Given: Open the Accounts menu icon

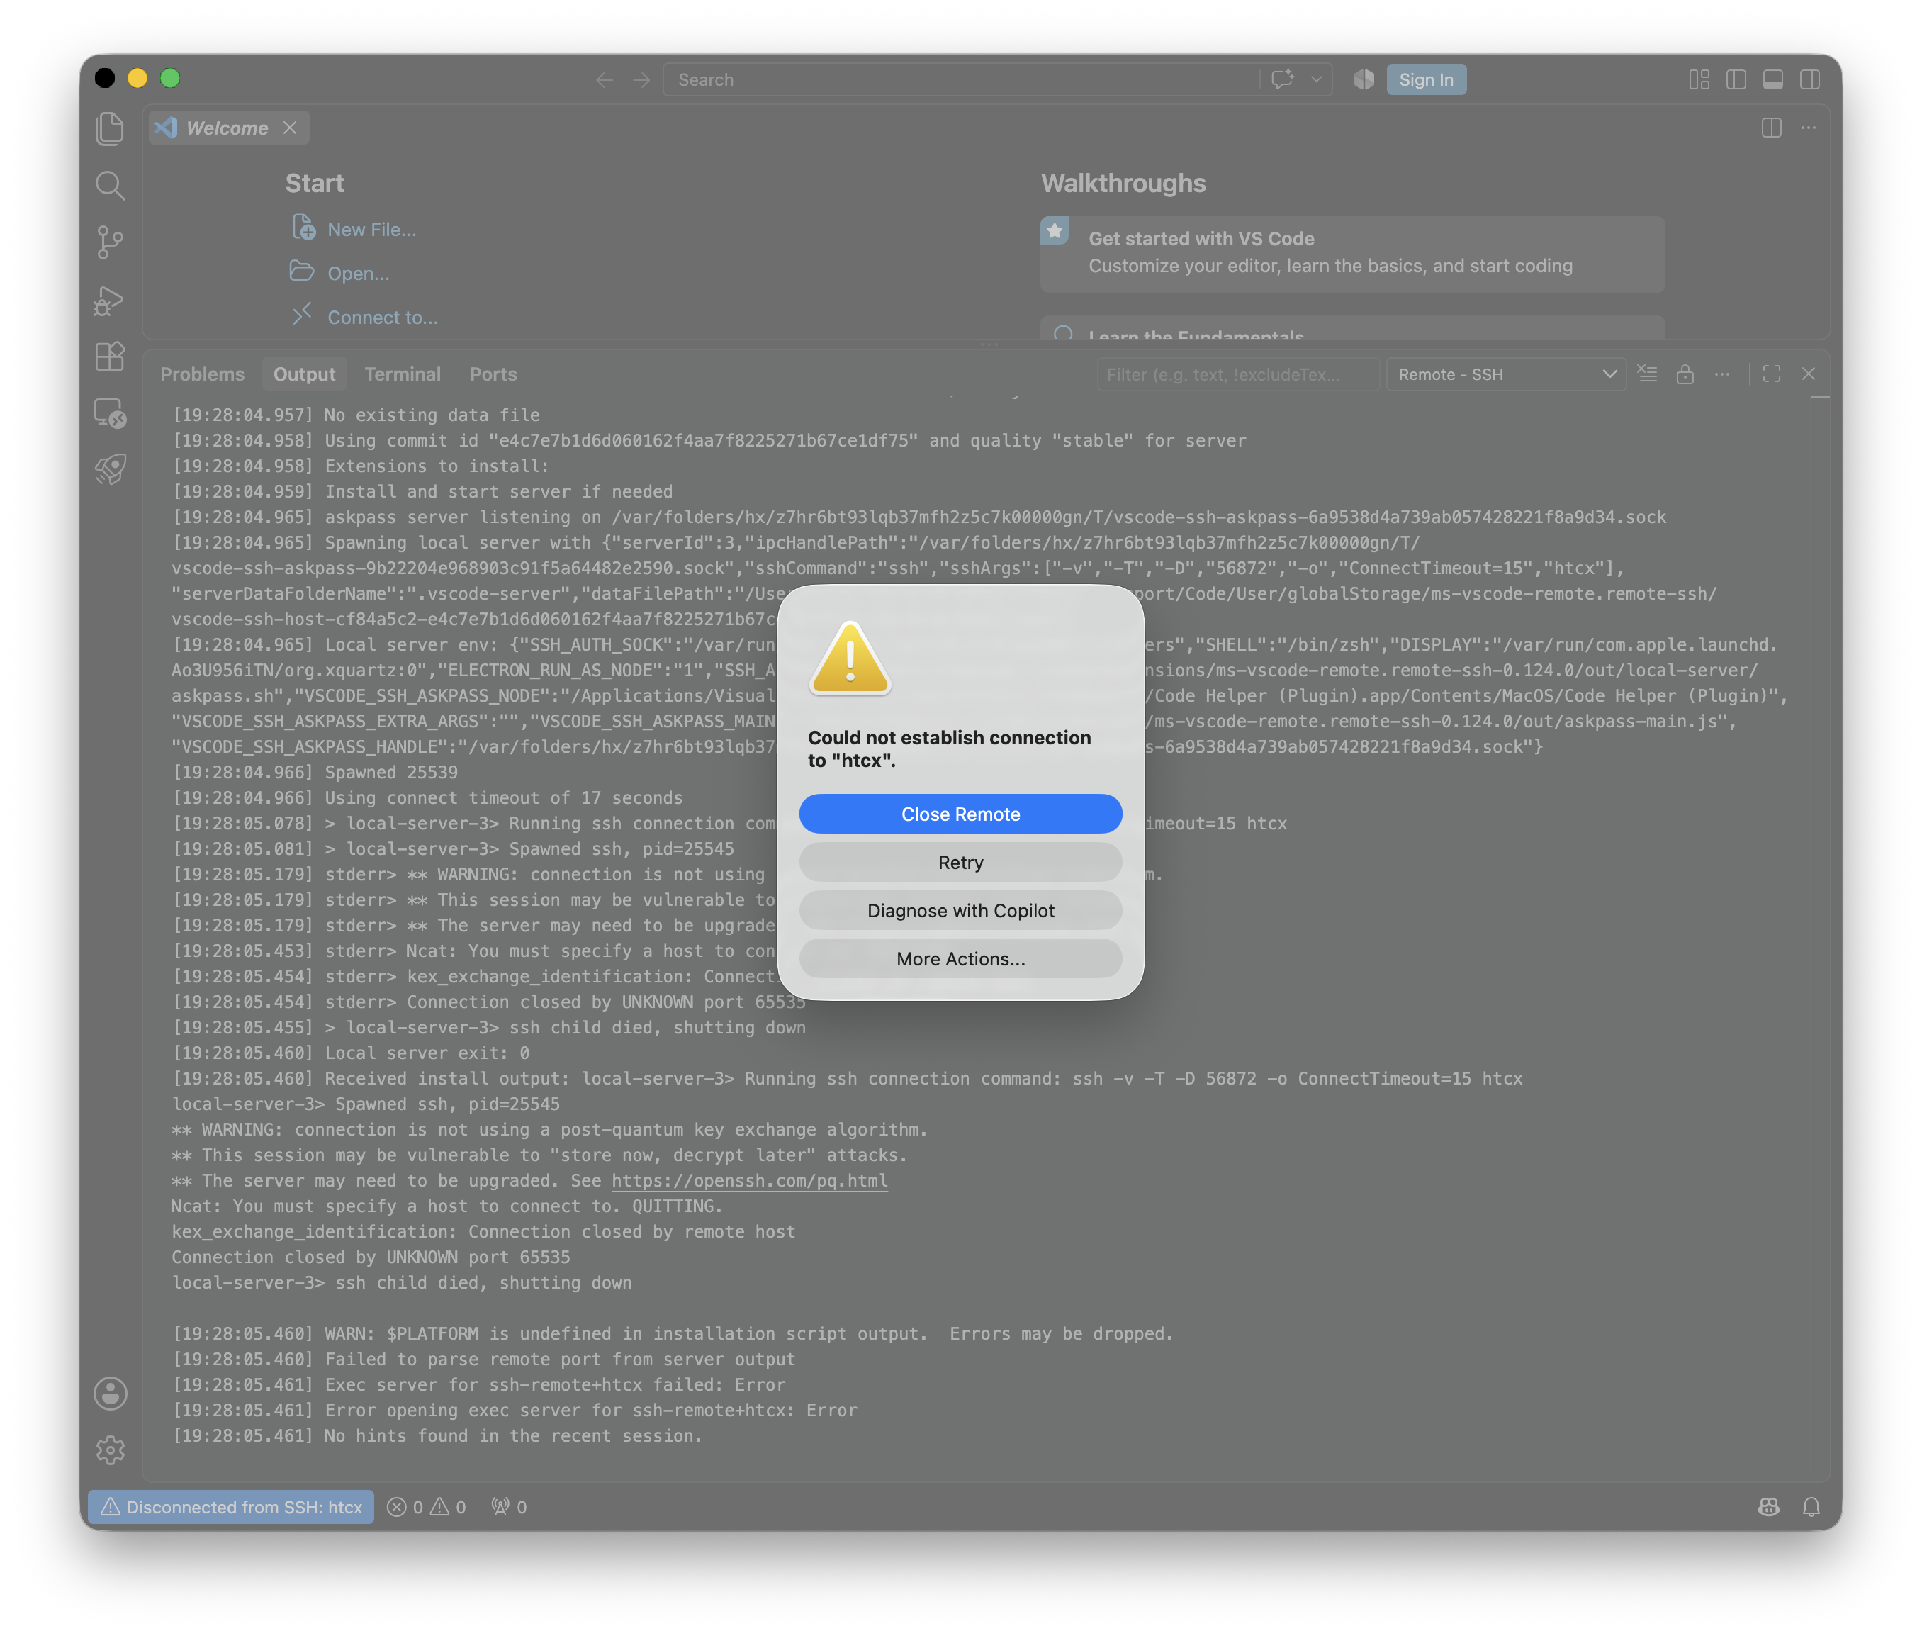Looking at the screenshot, I should point(109,1393).
